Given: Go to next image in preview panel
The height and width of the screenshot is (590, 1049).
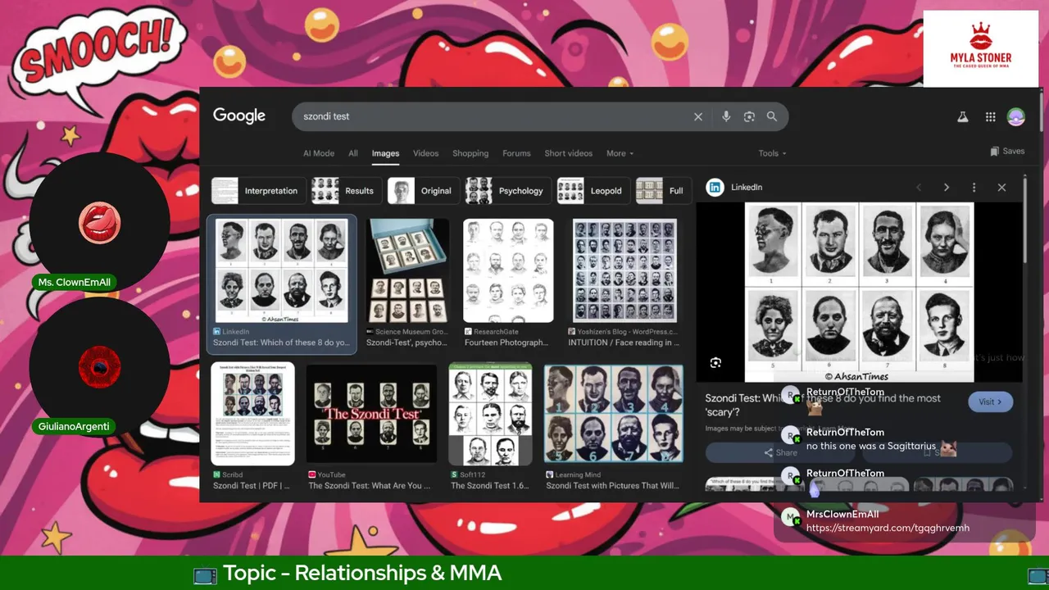Looking at the screenshot, I should click(x=946, y=188).
